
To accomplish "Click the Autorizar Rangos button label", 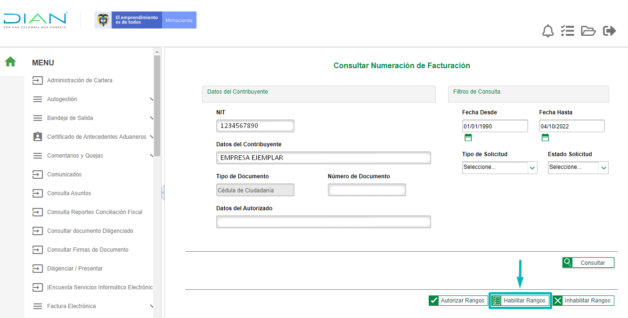I will pos(462,301).
